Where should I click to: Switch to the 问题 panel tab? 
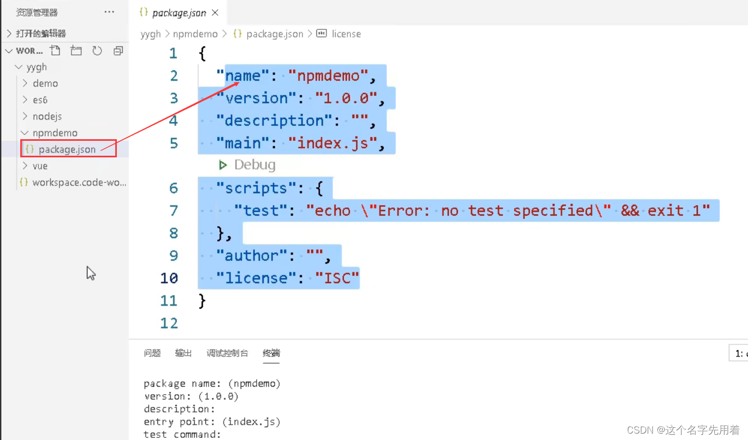pos(152,353)
